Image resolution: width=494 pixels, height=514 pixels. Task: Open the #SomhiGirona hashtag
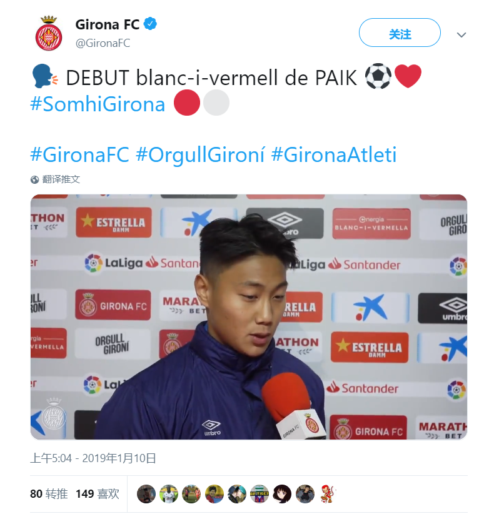pos(98,104)
